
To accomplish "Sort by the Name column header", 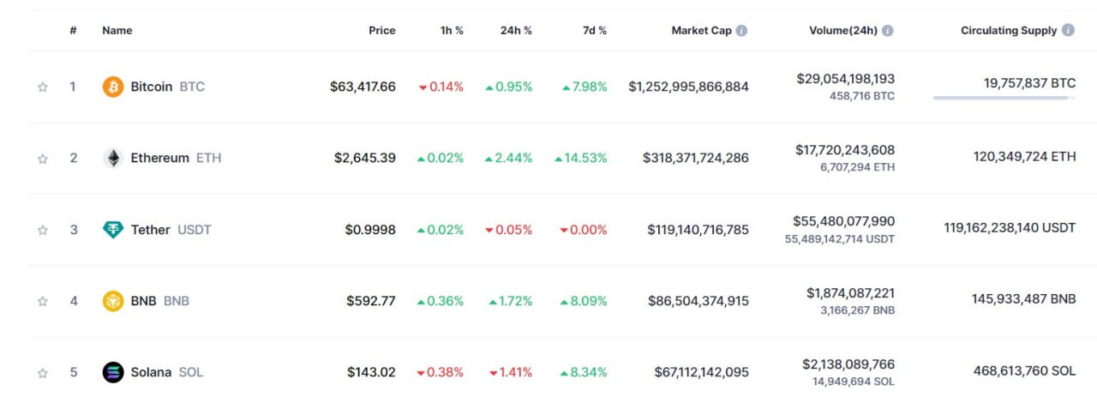I will 117,30.
